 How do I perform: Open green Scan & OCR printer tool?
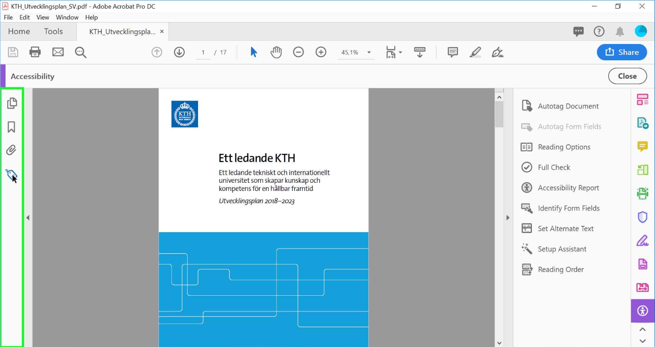click(643, 194)
